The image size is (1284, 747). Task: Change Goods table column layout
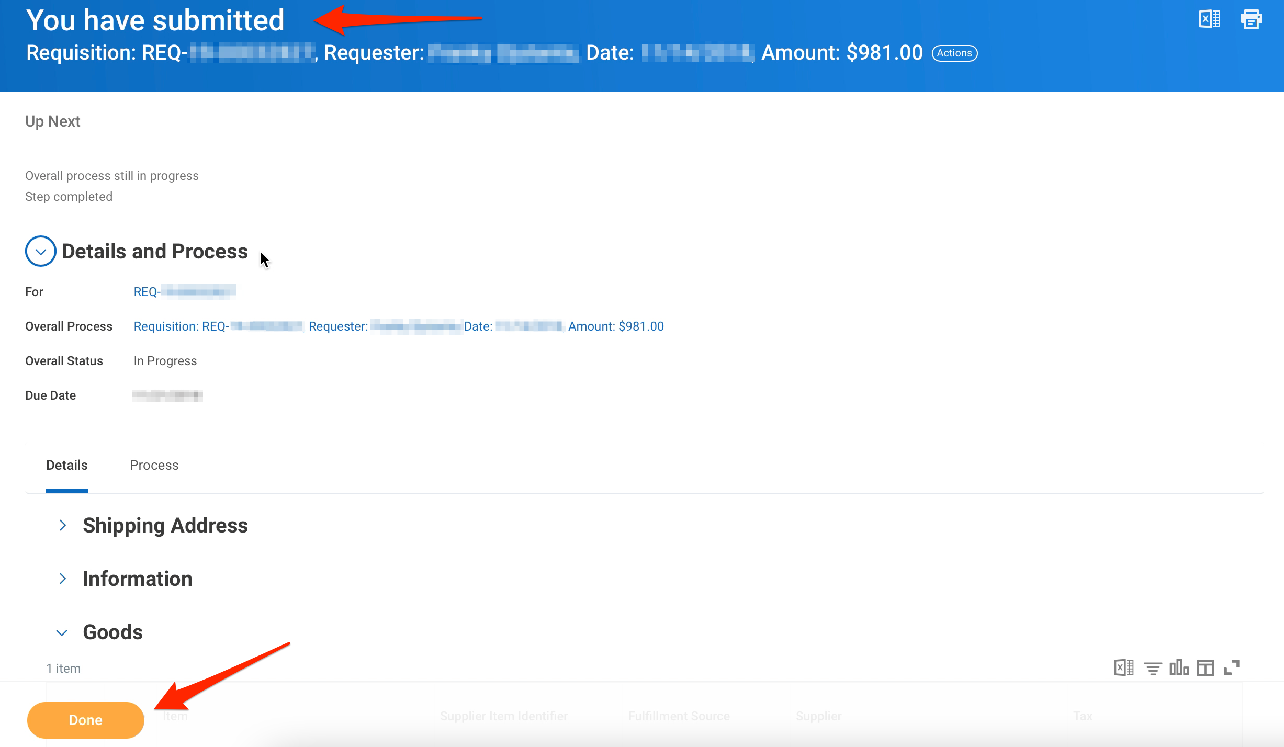pyautogui.click(x=1205, y=668)
